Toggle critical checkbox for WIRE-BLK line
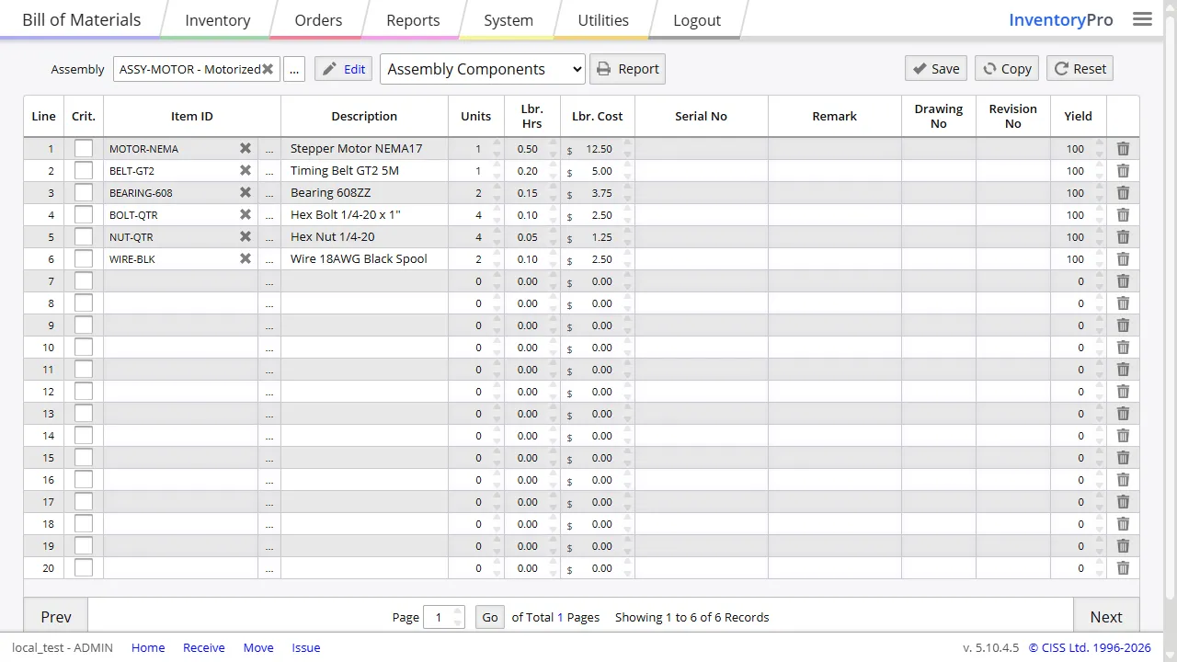This screenshot has height=662, width=1177. tap(84, 258)
